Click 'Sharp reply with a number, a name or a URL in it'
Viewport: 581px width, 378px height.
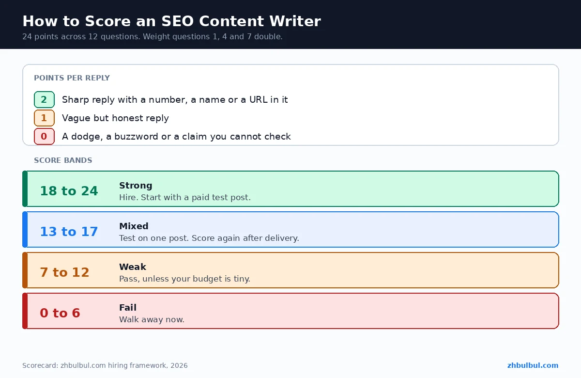coord(175,100)
